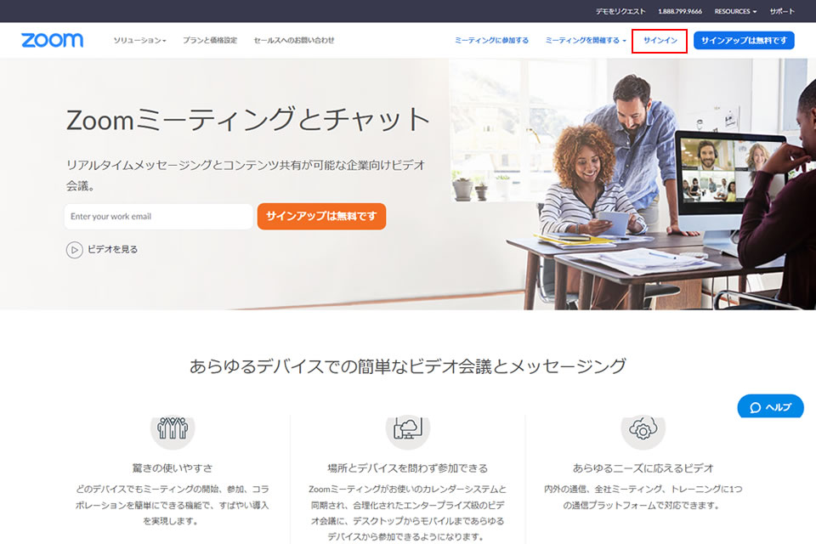816x544 pixels.
Task: Click the blue サインアップは無料です button
Action: [743, 40]
